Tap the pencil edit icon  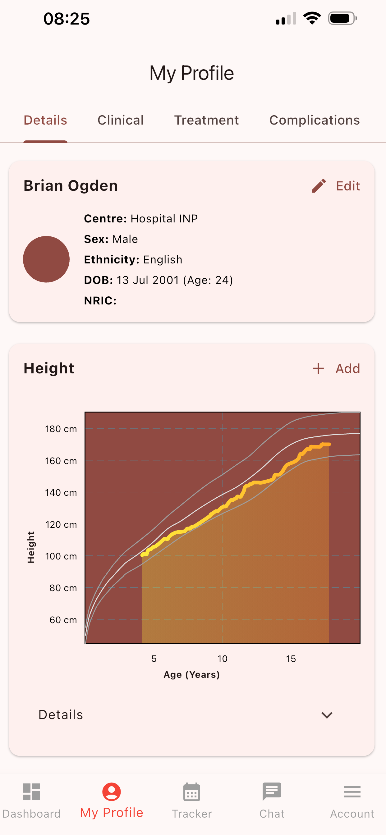click(x=319, y=186)
